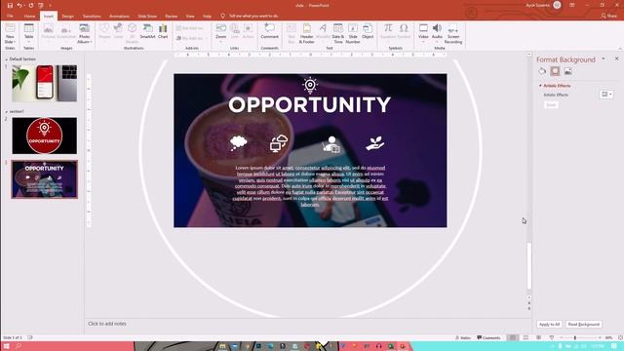The image size is (624, 351).
Task: Open the Picture tab in Format Background
Action: pos(567,71)
